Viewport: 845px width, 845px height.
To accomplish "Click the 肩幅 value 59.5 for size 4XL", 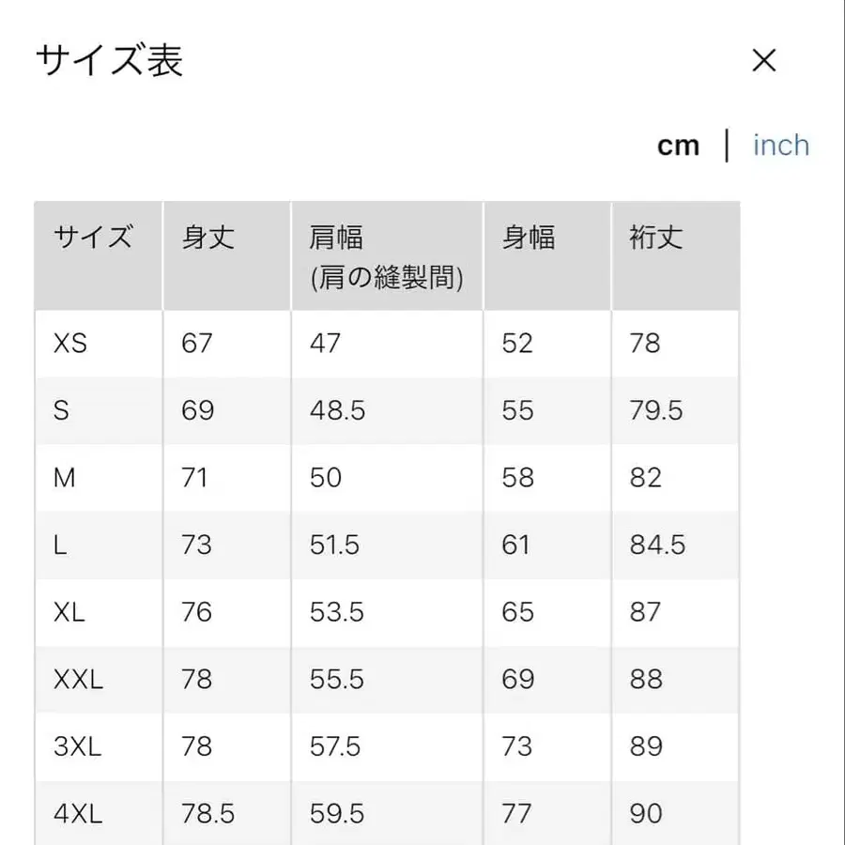I will coord(336,813).
